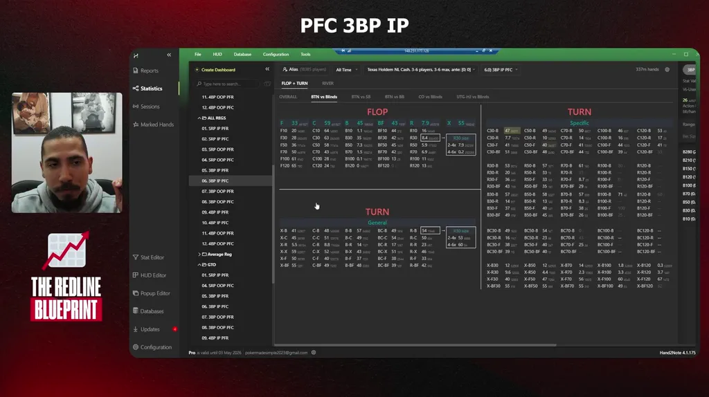Open the Popup Editor sidebar item
Image resolution: width=709 pixels, height=397 pixels.
[x=152, y=293]
